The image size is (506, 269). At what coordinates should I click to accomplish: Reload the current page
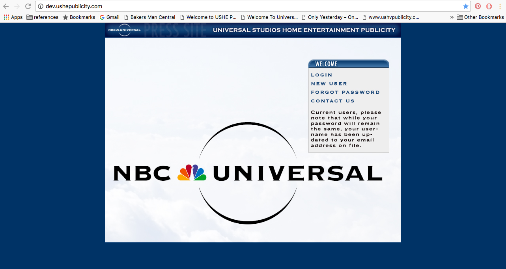(28, 6)
